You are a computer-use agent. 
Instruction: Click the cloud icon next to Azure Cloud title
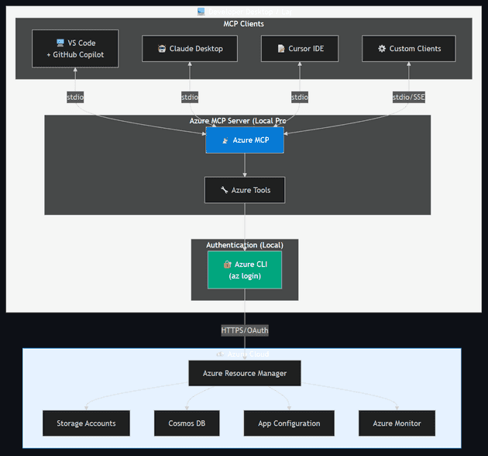[220, 354]
